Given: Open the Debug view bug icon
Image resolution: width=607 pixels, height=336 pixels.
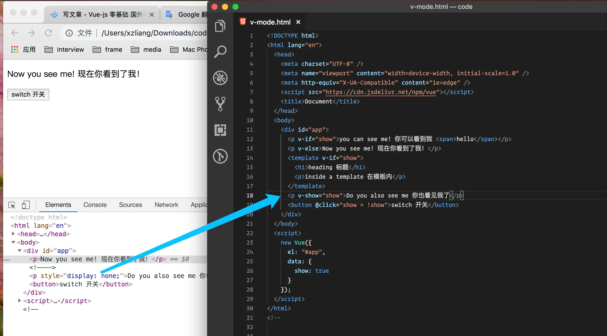Looking at the screenshot, I should coord(220,78).
